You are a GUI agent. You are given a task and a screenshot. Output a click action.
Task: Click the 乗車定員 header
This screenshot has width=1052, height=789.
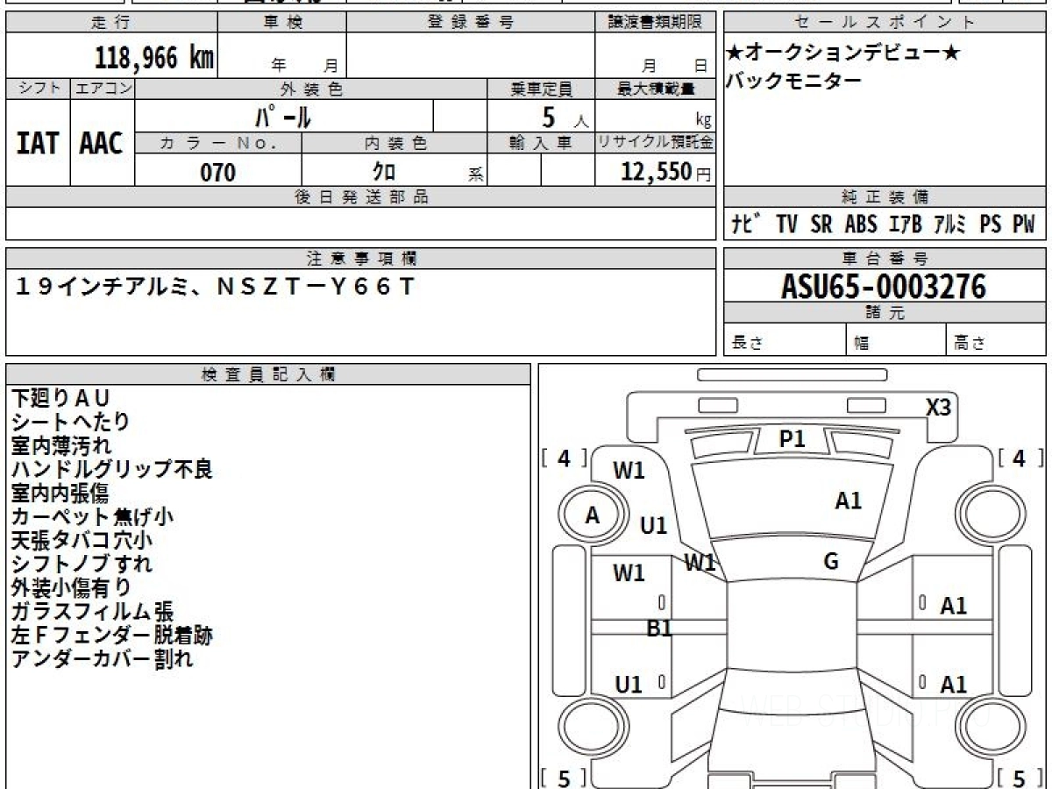coord(541,89)
